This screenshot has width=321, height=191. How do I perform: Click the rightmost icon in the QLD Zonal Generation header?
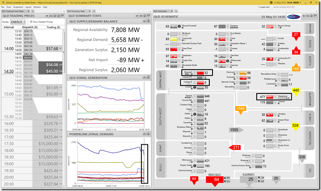(148, 77)
